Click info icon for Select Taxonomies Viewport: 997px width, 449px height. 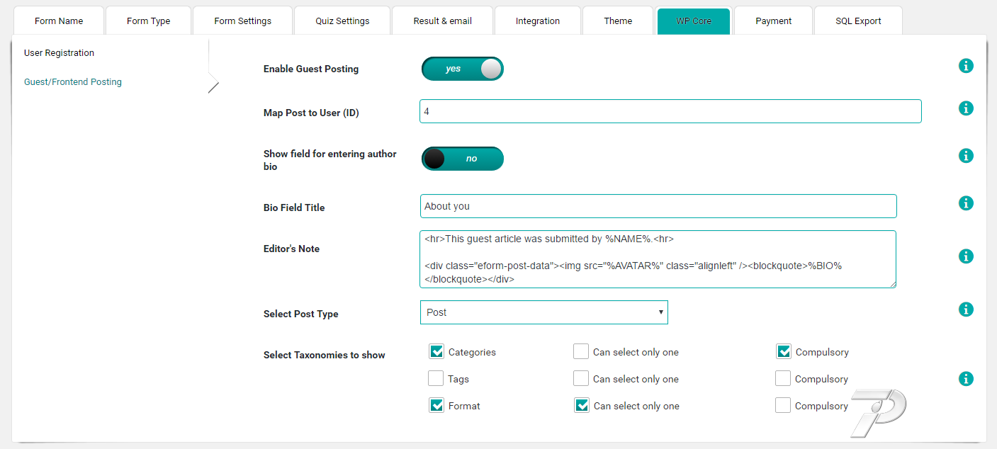(x=965, y=379)
